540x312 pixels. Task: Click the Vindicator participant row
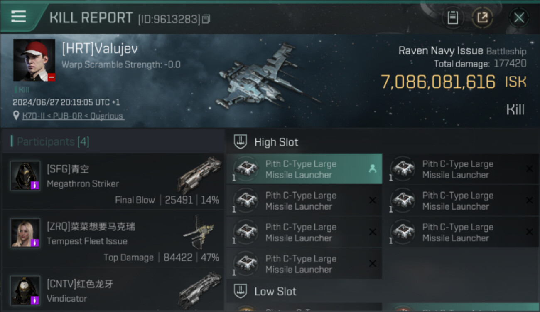tap(113, 290)
